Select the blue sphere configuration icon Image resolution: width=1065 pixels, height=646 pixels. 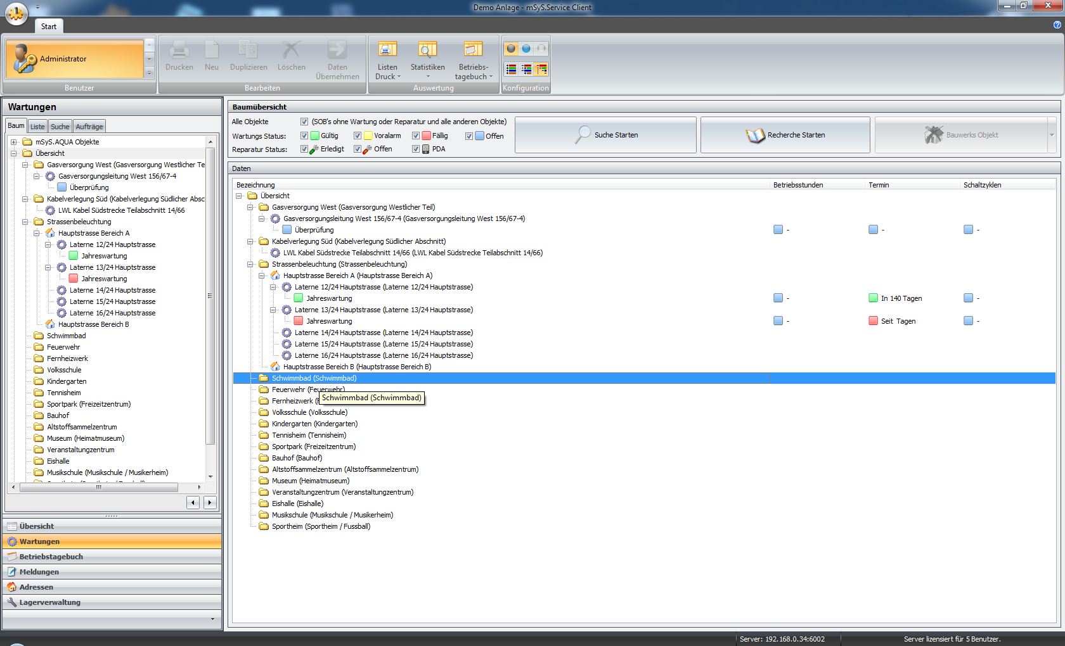click(526, 49)
